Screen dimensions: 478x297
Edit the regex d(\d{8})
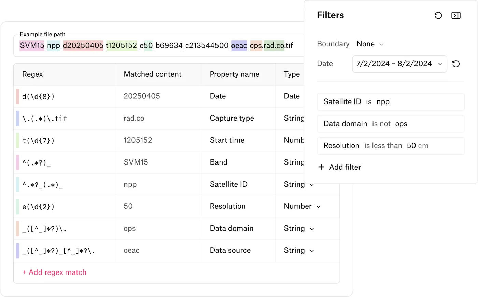point(38,97)
